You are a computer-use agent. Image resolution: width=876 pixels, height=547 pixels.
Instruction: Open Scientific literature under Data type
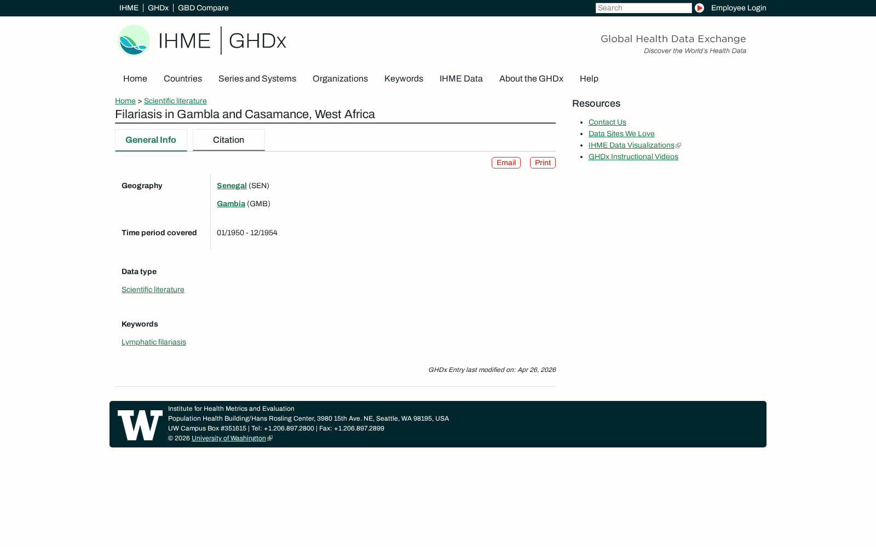[153, 289]
